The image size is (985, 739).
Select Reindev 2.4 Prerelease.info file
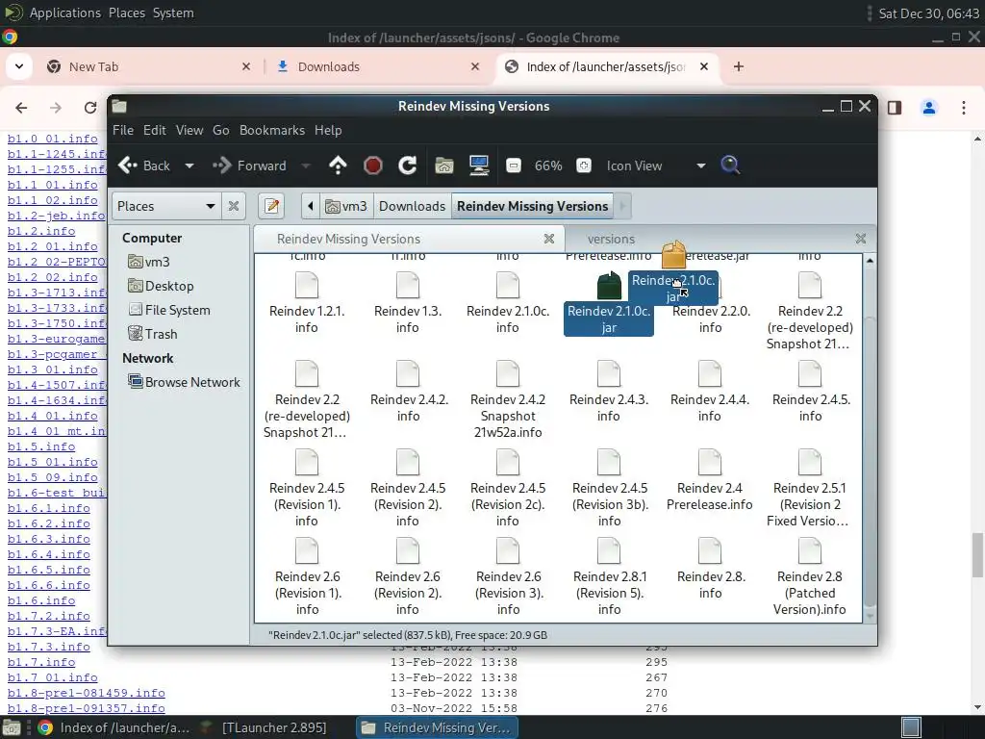[x=710, y=479]
